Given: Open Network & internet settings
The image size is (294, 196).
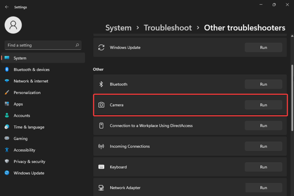Looking at the screenshot, I should click(x=30, y=81).
